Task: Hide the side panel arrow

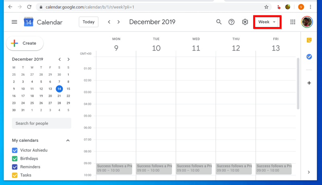Action: pos(309,172)
